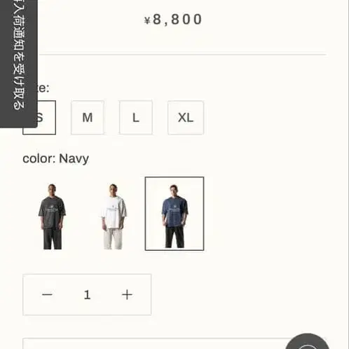Screen dimensions: 349x349
Task: Select size M option
Action: (x=88, y=118)
